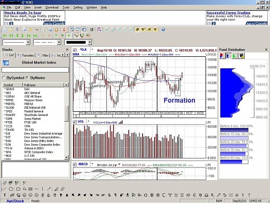270x203 pixels.
Task: Close the Stocks panel
Action: pyautogui.click(x=67, y=50)
